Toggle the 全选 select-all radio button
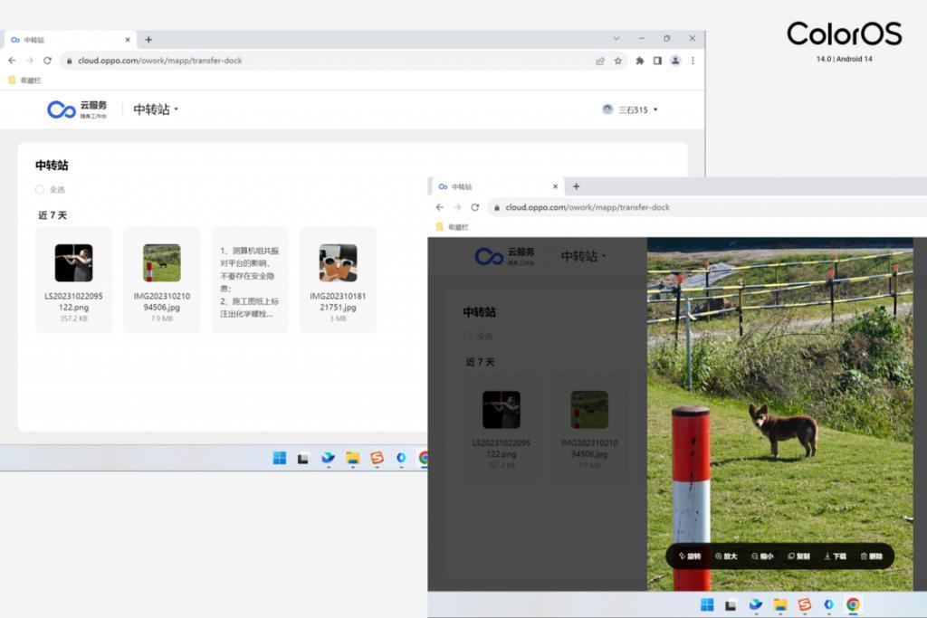The height and width of the screenshot is (618, 927). click(40, 189)
